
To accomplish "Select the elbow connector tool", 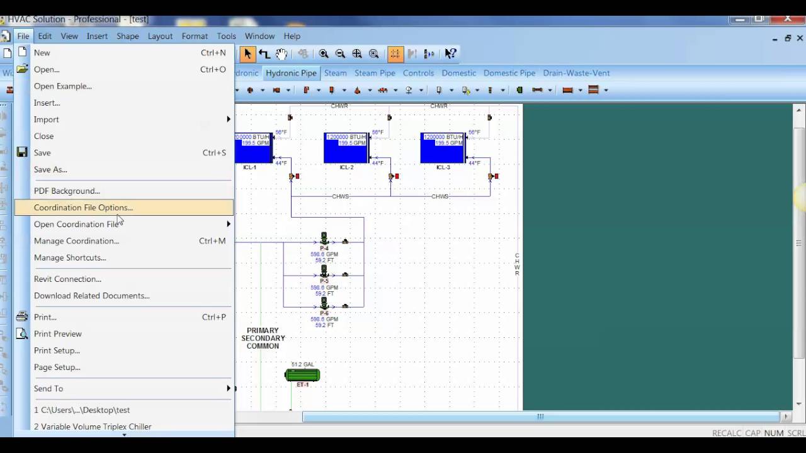I will (264, 53).
